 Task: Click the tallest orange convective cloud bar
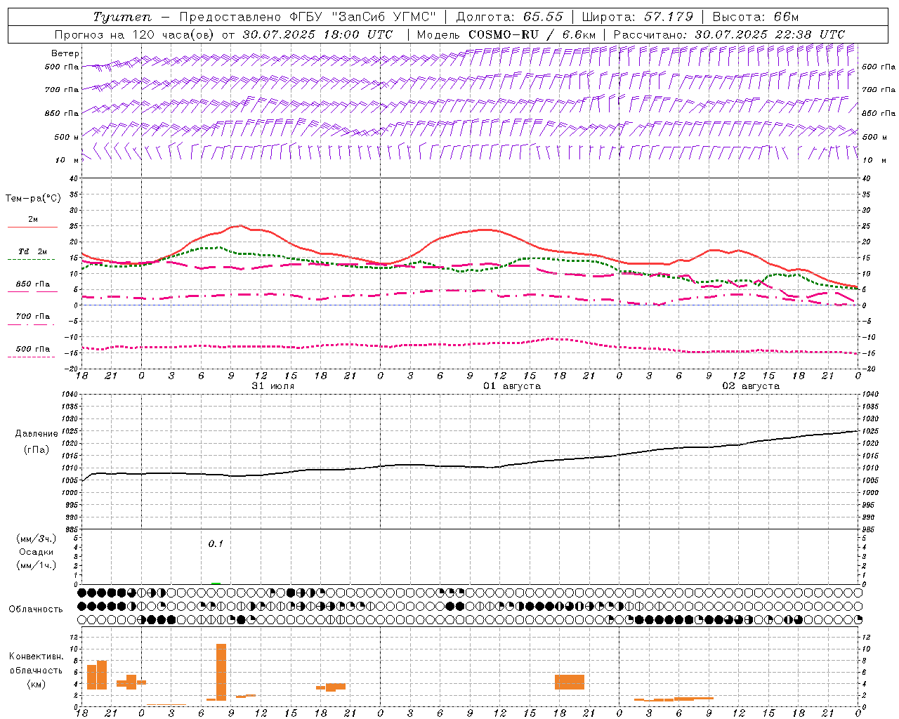[x=221, y=672]
